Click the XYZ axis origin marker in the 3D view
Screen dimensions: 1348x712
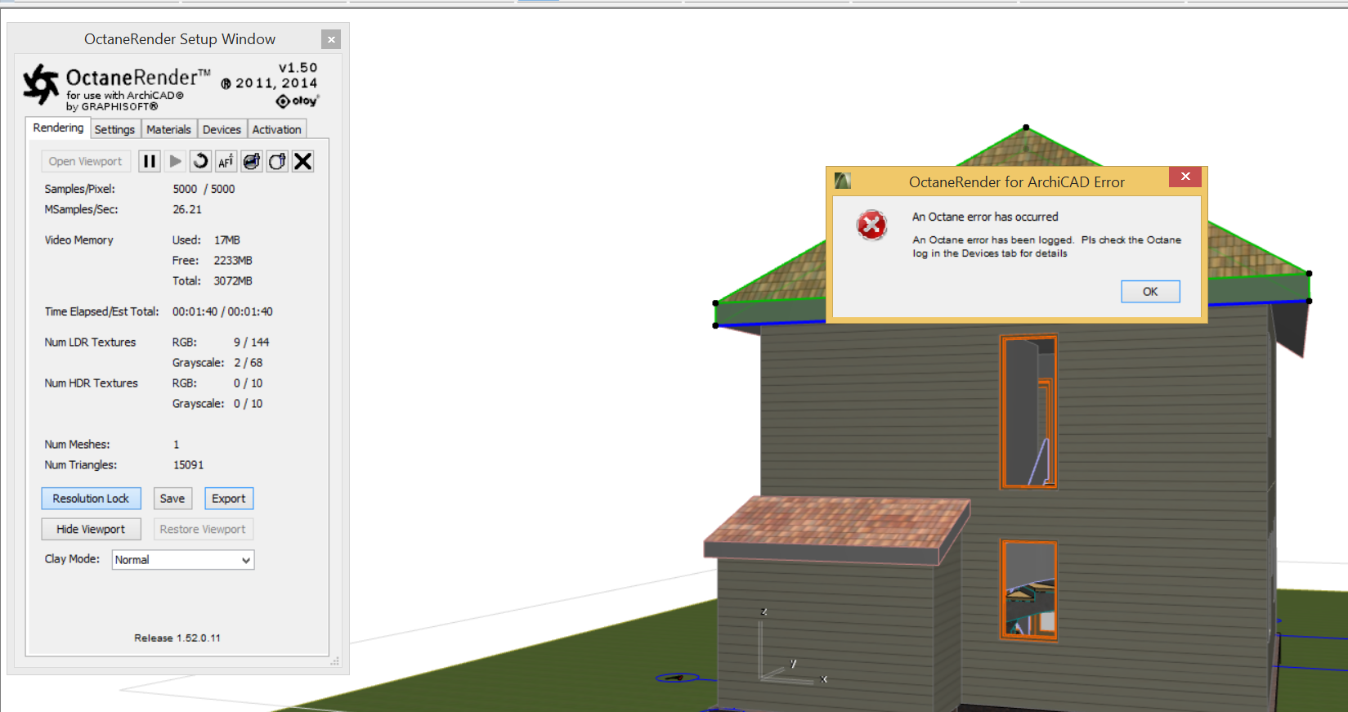click(x=762, y=677)
